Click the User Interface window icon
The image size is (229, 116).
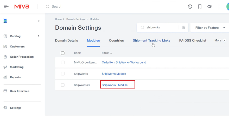click(x=5, y=91)
